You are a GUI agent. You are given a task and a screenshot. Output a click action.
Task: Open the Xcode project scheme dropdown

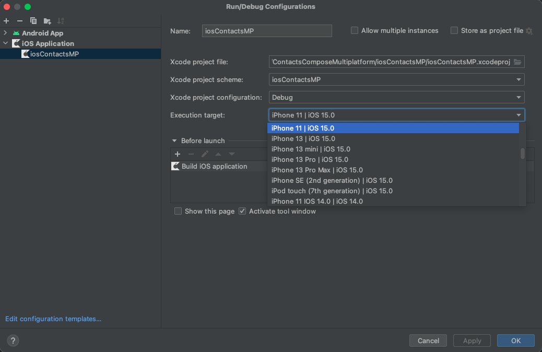coord(519,79)
